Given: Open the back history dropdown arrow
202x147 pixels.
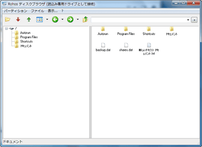Looking at the screenshot, I should click(62, 19).
